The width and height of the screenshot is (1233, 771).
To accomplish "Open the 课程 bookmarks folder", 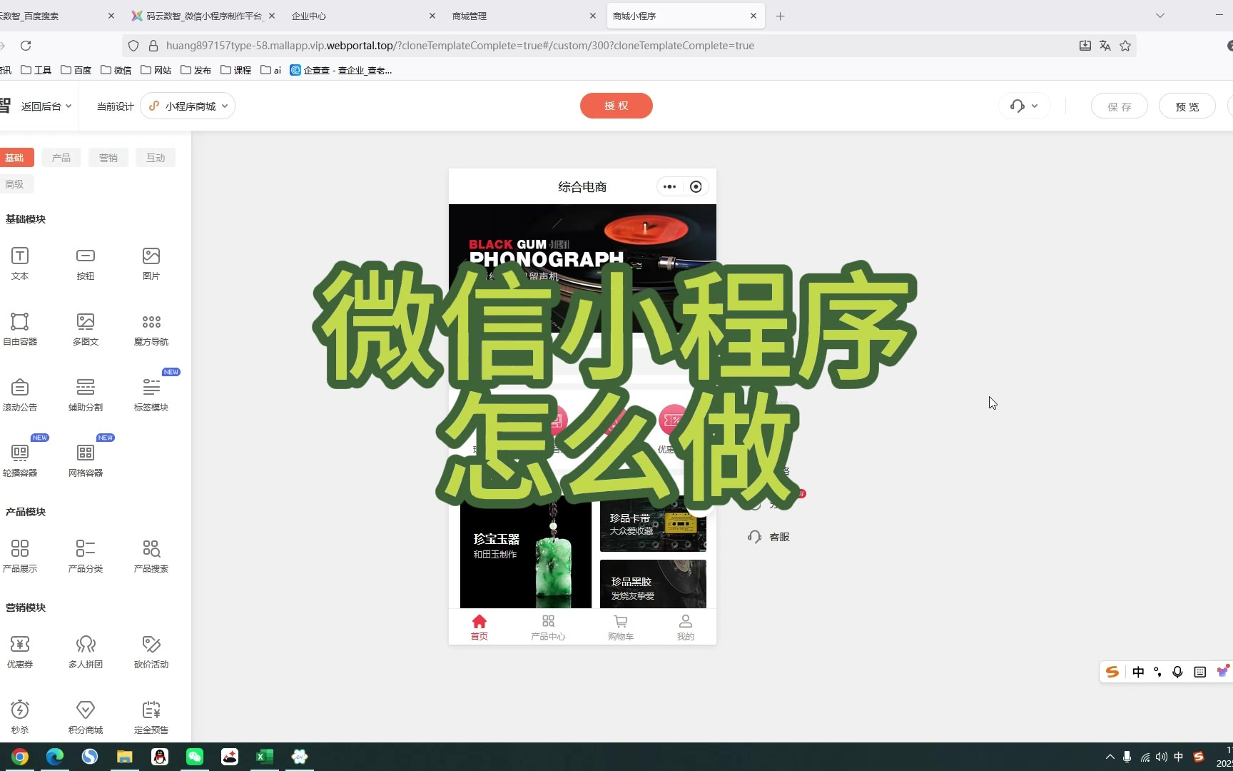I will point(236,70).
